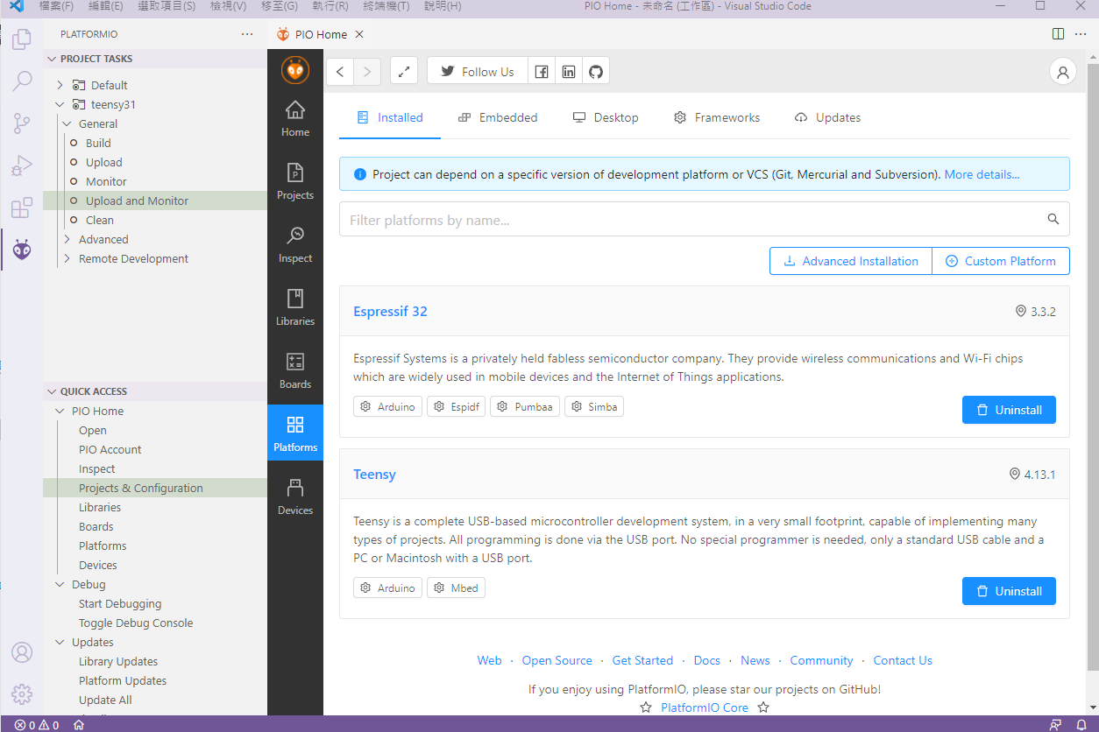Open the Manage gear in activity bar
This screenshot has width=1099, height=732.
pos(22,694)
